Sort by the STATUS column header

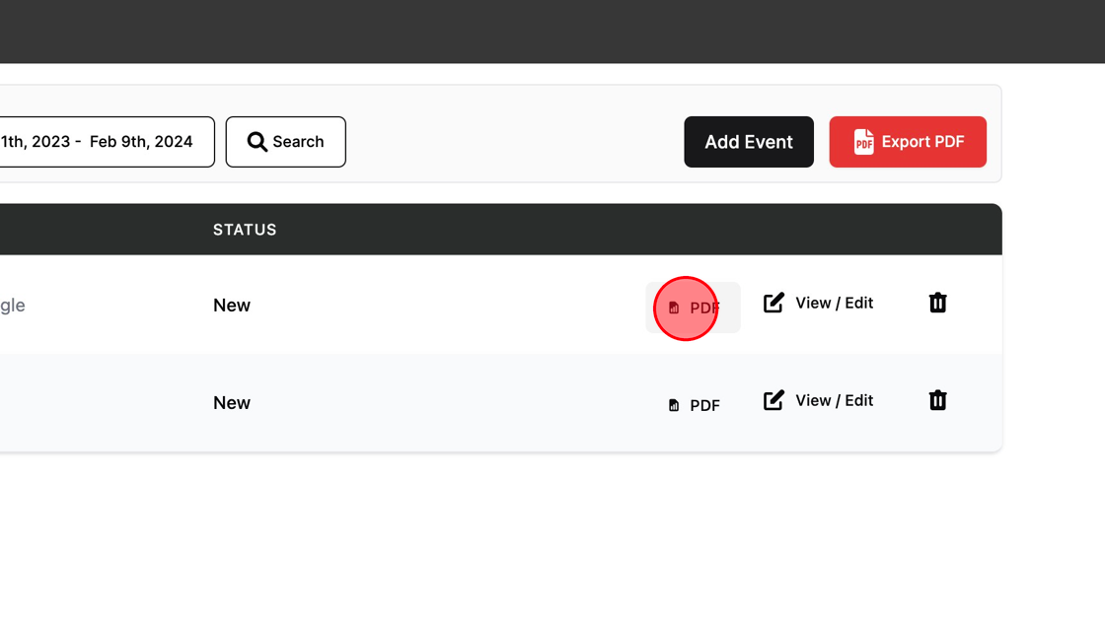(x=245, y=230)
